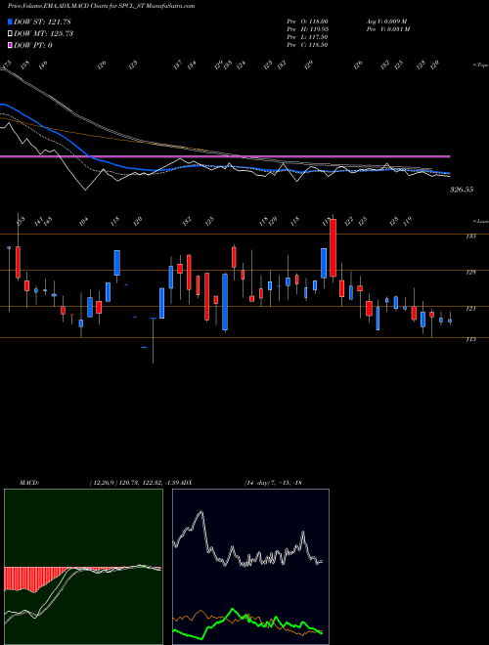The width and height of the screenshot is (489, 645).
Task: Click the 'Pre L: 117.50' value
Action: [x=307, y=37]
